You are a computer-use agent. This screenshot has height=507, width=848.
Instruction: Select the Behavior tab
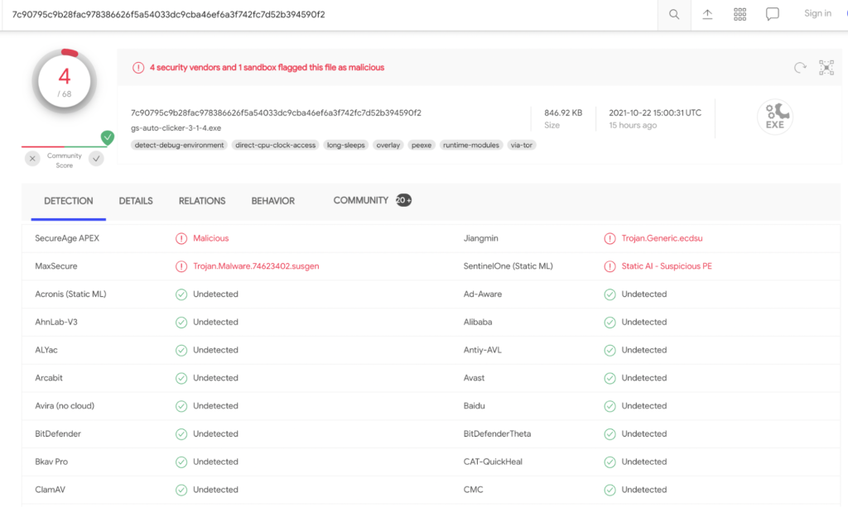pyautogui.click(x=273, y=201)
